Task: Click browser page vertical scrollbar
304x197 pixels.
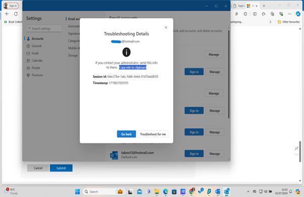Action: (300, 151)
